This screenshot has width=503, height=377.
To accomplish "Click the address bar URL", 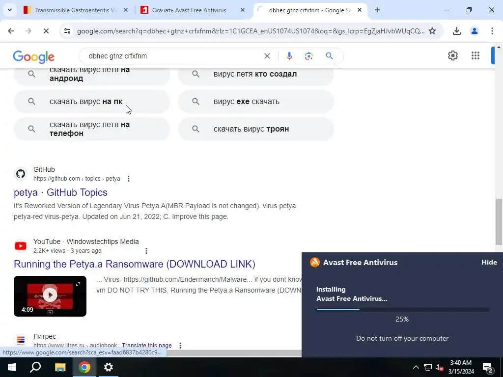I will [x=251, y=31].
